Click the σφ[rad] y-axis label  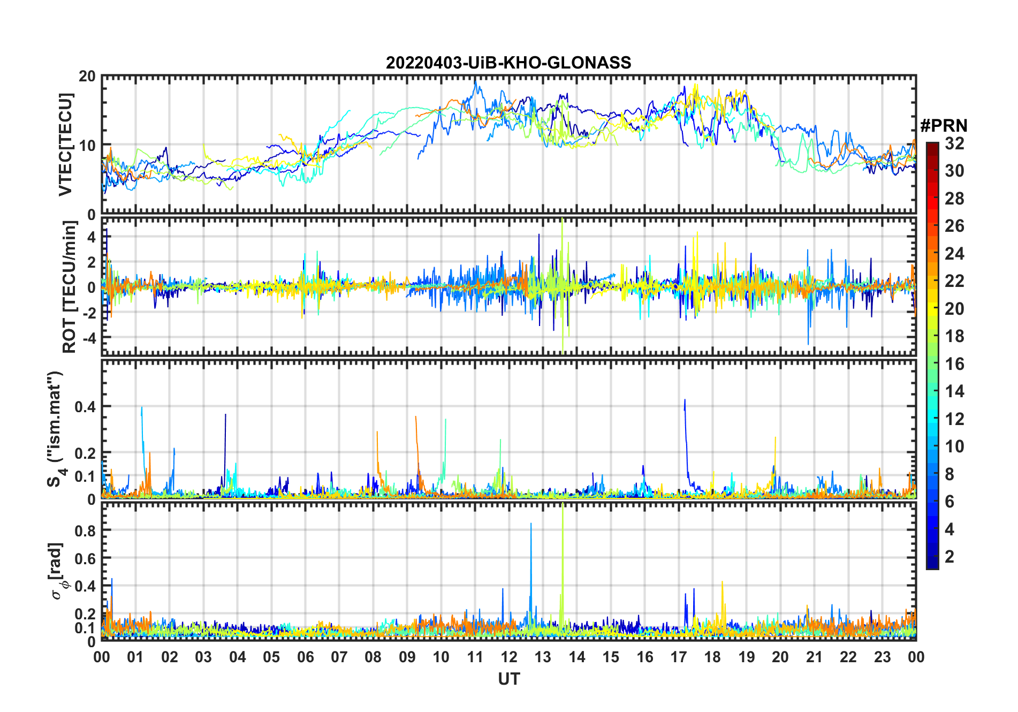pyautogui.click(x=57, y=571)
